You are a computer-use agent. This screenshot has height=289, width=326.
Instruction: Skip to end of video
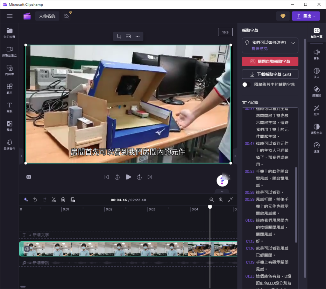(x=150, y=177)
